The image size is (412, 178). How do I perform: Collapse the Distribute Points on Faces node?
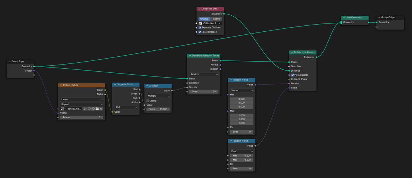(190, 56)
